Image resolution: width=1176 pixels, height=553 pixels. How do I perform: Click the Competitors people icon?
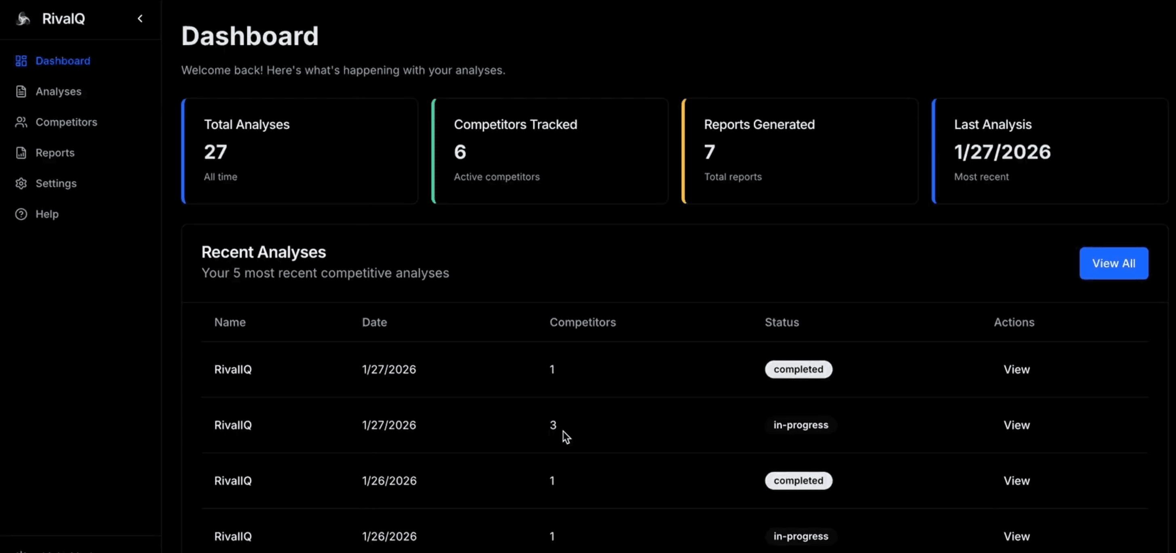click(x=21, y=122)
